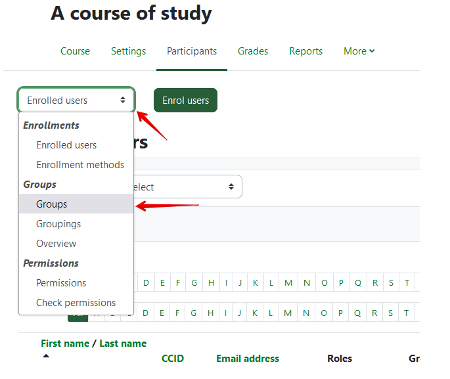Click the green Enrol users button
This screenshot has width=450, height=379.
click(x=185, y=100)
